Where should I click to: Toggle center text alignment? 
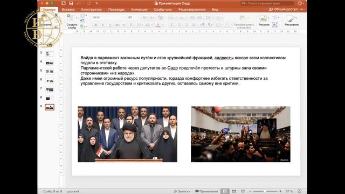click(180, 25)
